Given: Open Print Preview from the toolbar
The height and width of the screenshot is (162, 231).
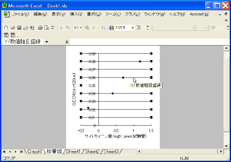Looking at the screenshot, I should coord(47,28).
